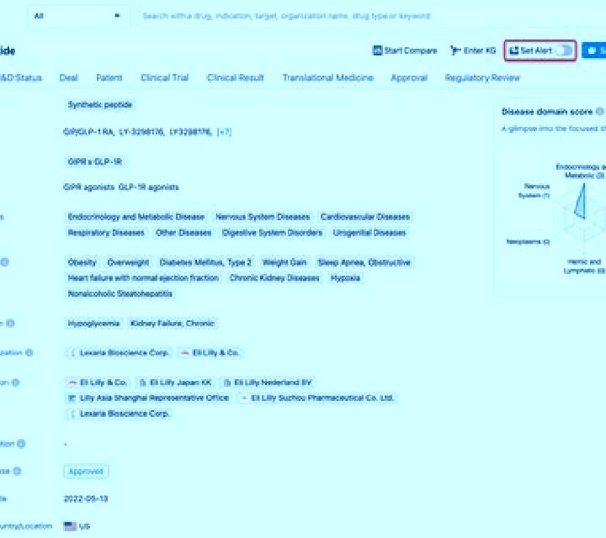Toggle the Set Alert switch

pos(564,50)
